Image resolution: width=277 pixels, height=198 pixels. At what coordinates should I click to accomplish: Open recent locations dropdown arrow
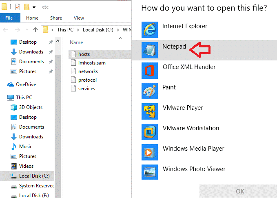27,30
